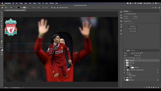Select the Clone Stamp tool
Image resolution: width=161 pixels, height=91 pixels.
(x=2, y=26)
